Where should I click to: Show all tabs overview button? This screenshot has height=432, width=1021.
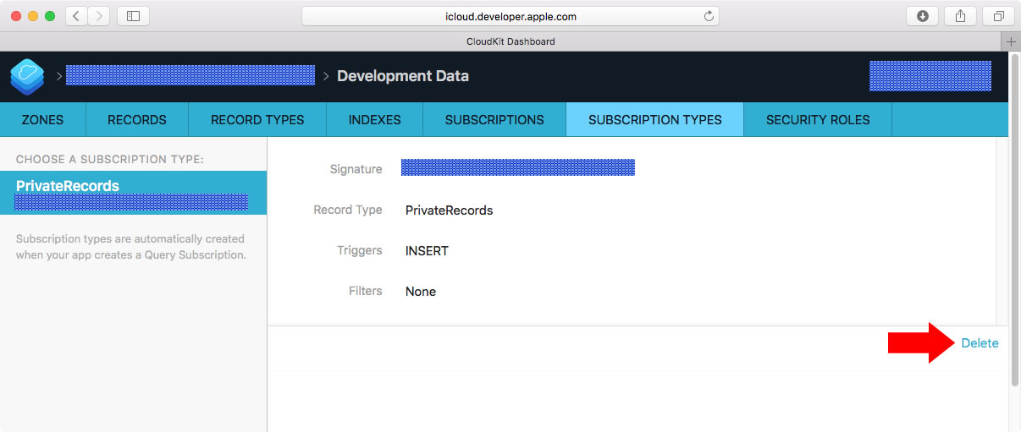point(999,16)
